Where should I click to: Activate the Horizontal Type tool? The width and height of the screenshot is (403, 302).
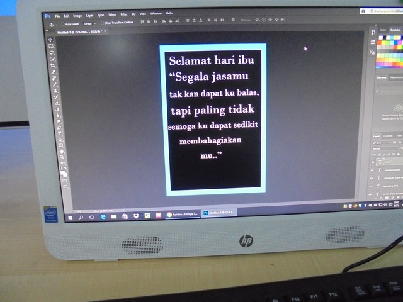click(x=59, y=133)
